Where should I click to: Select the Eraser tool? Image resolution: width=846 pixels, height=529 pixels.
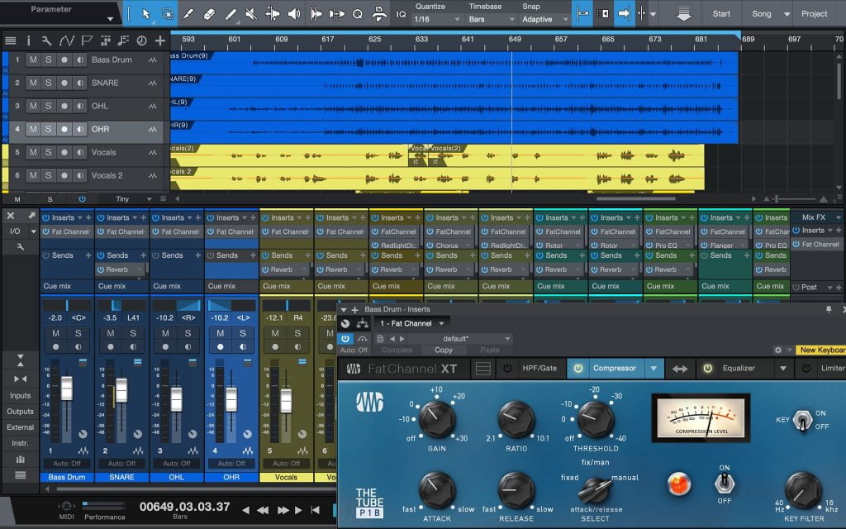click(209, 14)
